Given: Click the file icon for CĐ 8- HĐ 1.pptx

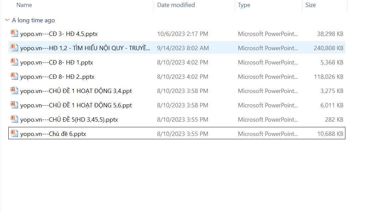Looking at the screenshot, I should click(x=14, y=62).
